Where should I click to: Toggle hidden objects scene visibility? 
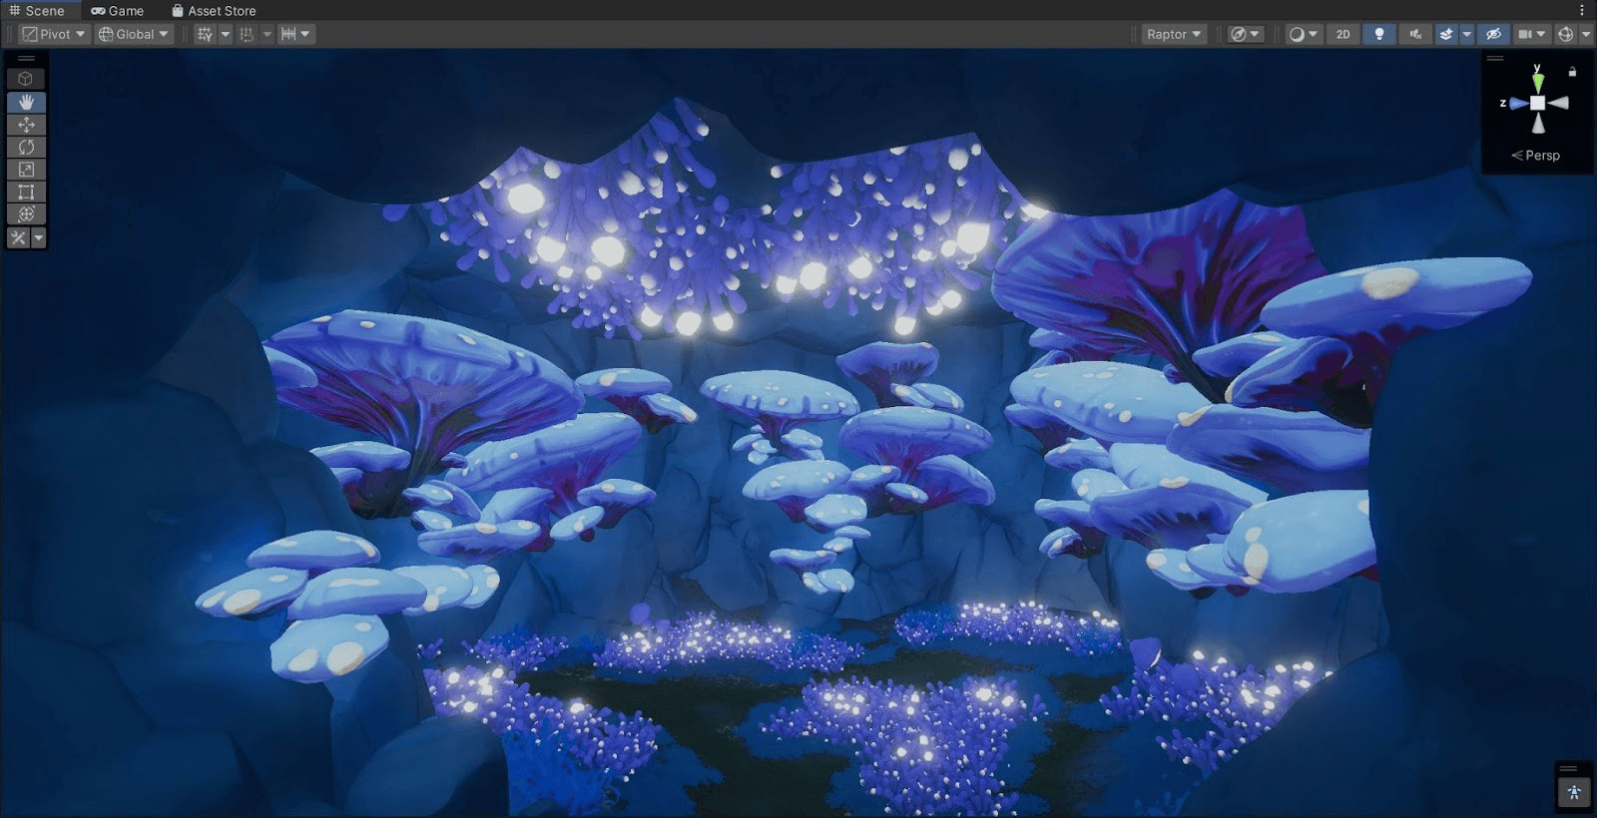click(1493, 34)
